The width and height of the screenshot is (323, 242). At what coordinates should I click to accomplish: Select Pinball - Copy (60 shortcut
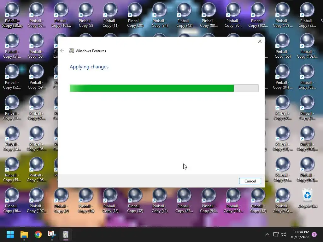[x=37, y=108]
